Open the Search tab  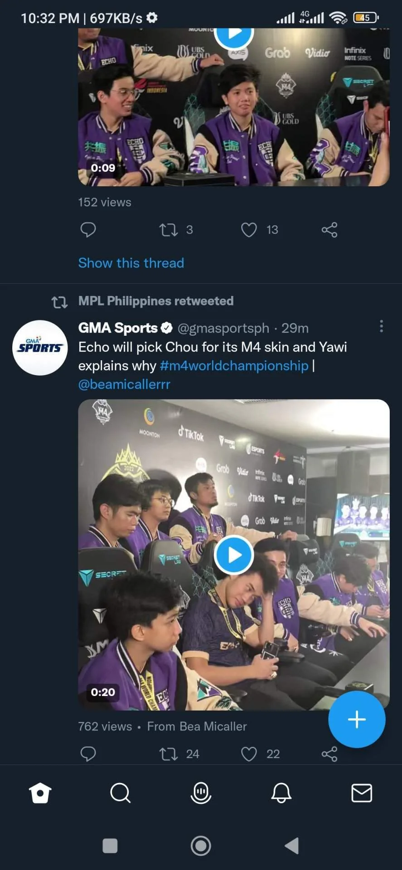121,793
